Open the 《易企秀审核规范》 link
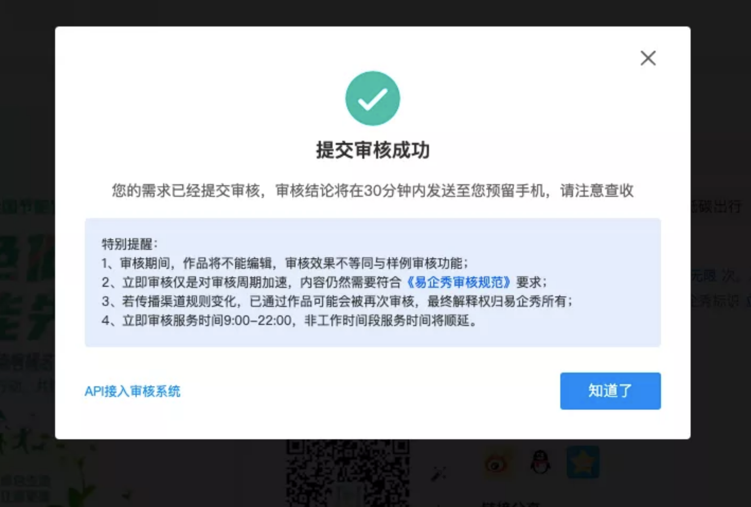The image size is (751, 507). tap(459, 282)
